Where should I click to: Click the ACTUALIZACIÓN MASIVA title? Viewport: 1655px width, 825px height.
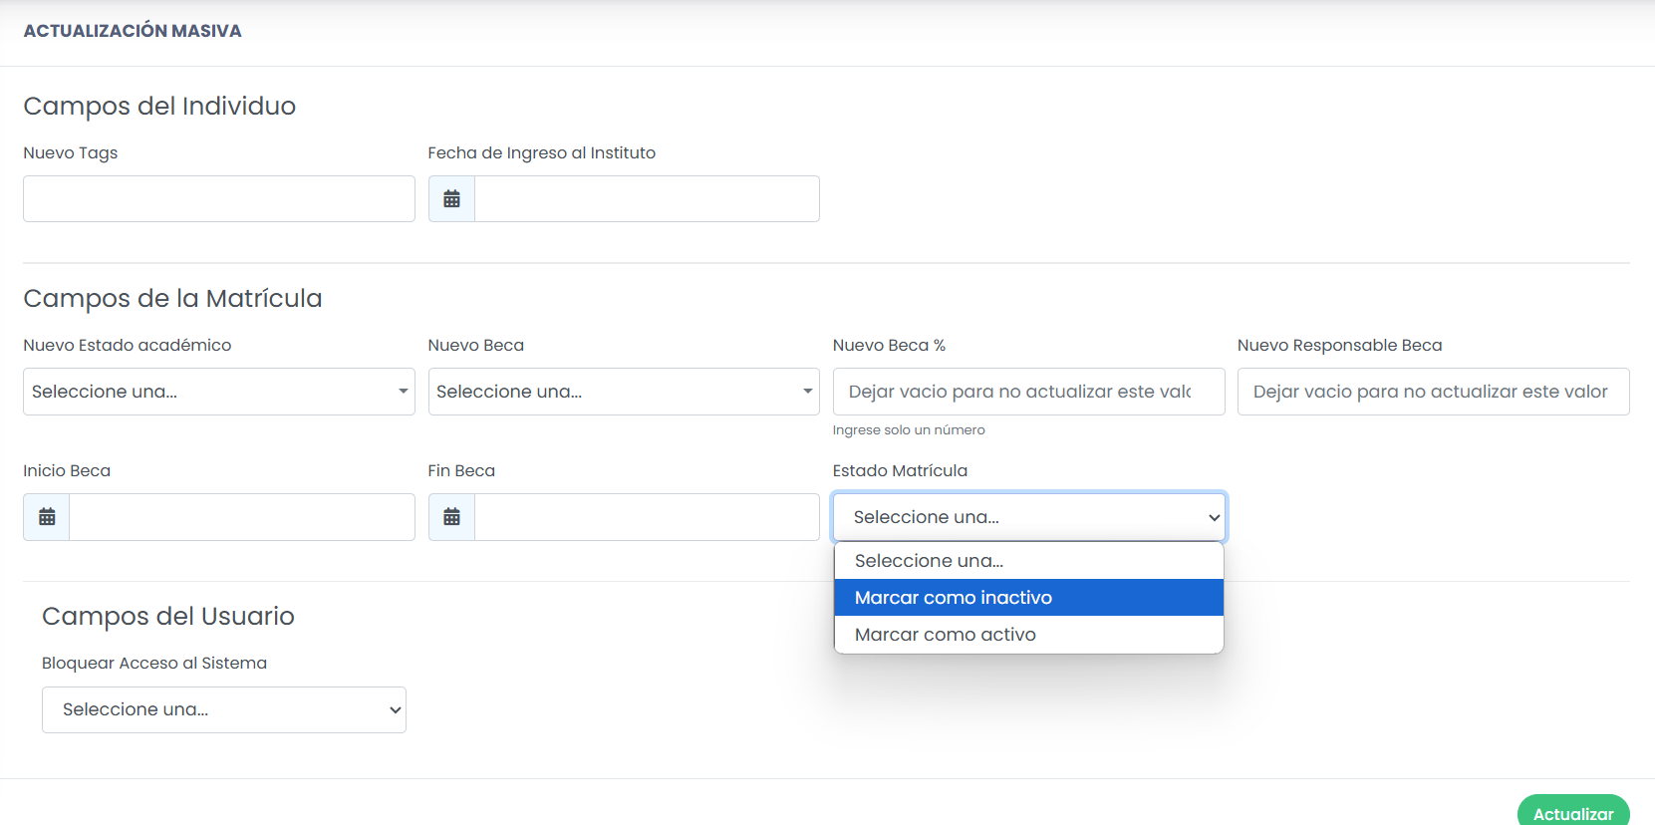coord(133,31)
